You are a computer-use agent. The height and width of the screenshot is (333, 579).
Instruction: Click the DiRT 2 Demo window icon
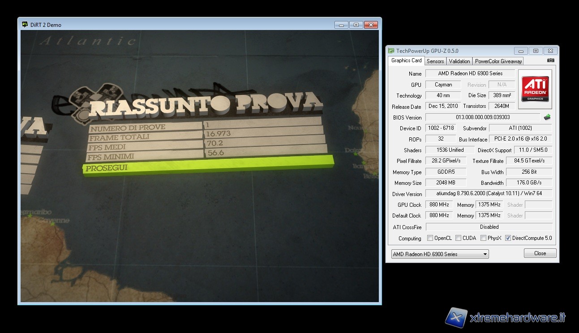[x=25, y=25]
